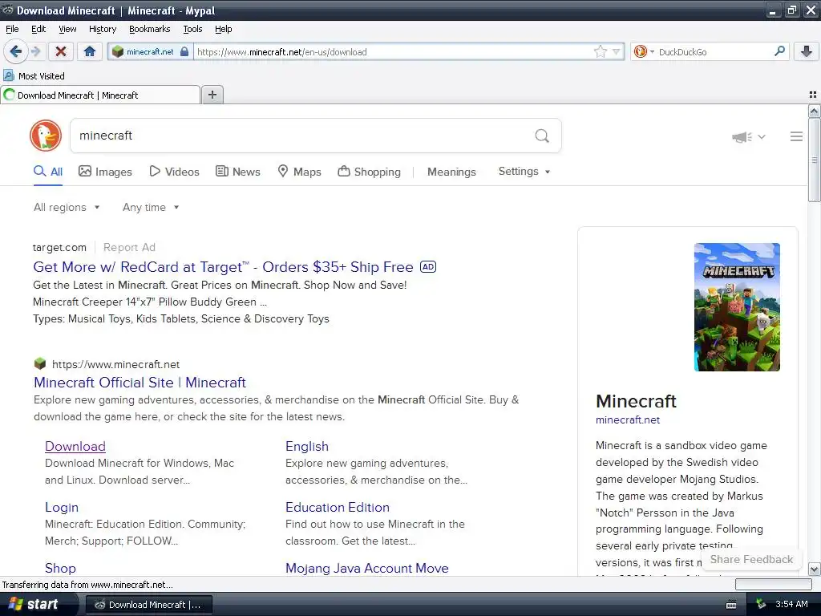Screen dimensions: 821x616
Task: Expand the All regions filter
Action: tap(67, 208)
